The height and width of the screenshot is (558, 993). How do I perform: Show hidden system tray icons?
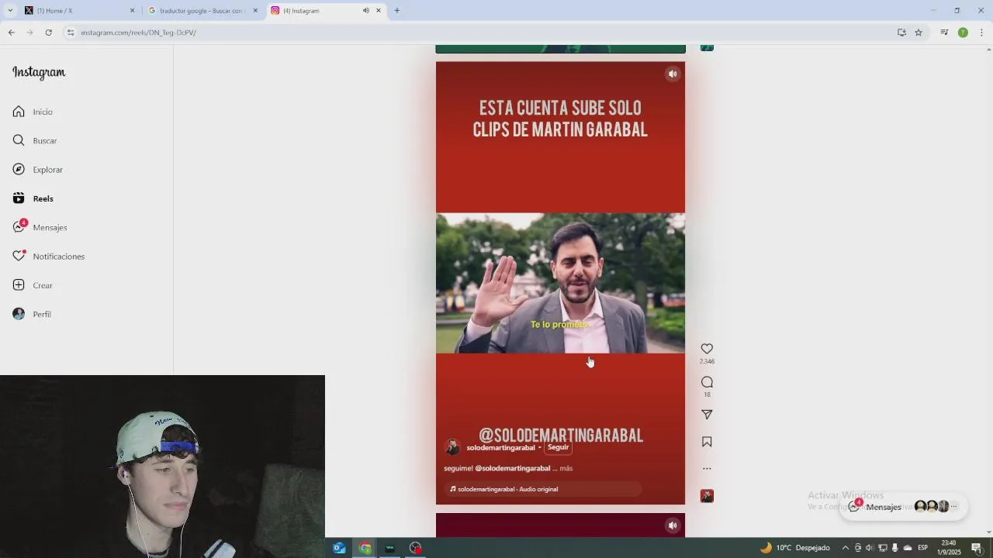click(846, 548)
